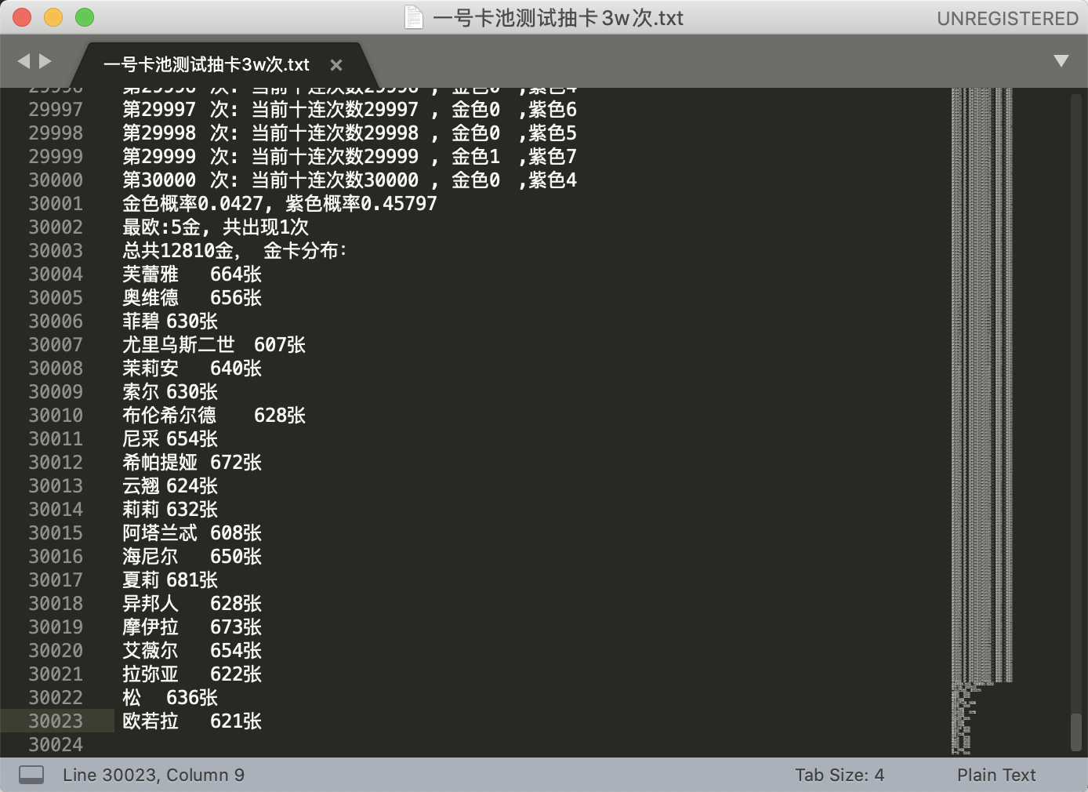
Task: Open the tab list dropdown triangle
Action: coord(1061,61)
